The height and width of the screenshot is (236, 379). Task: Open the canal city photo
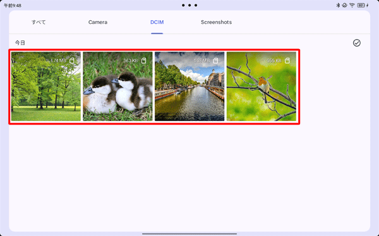pyautogui.click(x=189, y=86)
